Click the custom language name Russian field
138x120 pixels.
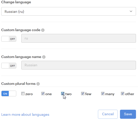[x=79, y=65]
